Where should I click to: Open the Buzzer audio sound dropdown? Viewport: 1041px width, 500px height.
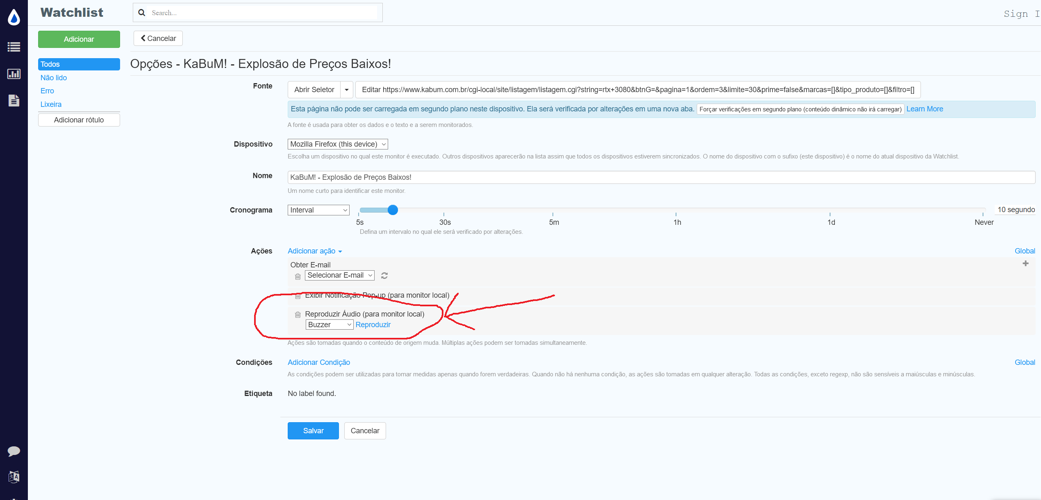click(x=329, y=325)
